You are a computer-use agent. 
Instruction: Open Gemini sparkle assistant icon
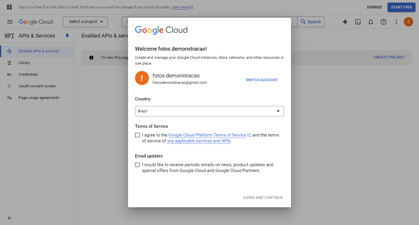[345, 22]
